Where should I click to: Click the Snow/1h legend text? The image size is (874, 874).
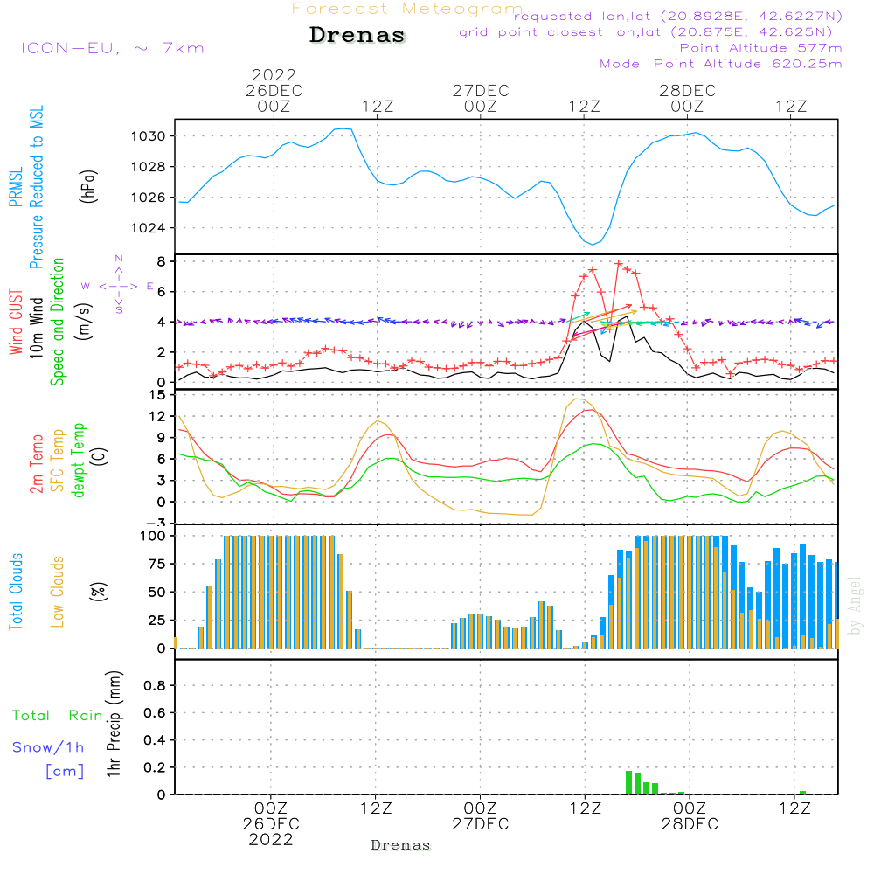pyautogui.click(x=48, y=748)
